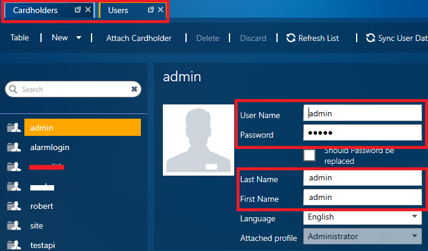The width and height of the screenshot is (428, 251).
Task: Click into the Last Name field
Action: coord(363,177)
